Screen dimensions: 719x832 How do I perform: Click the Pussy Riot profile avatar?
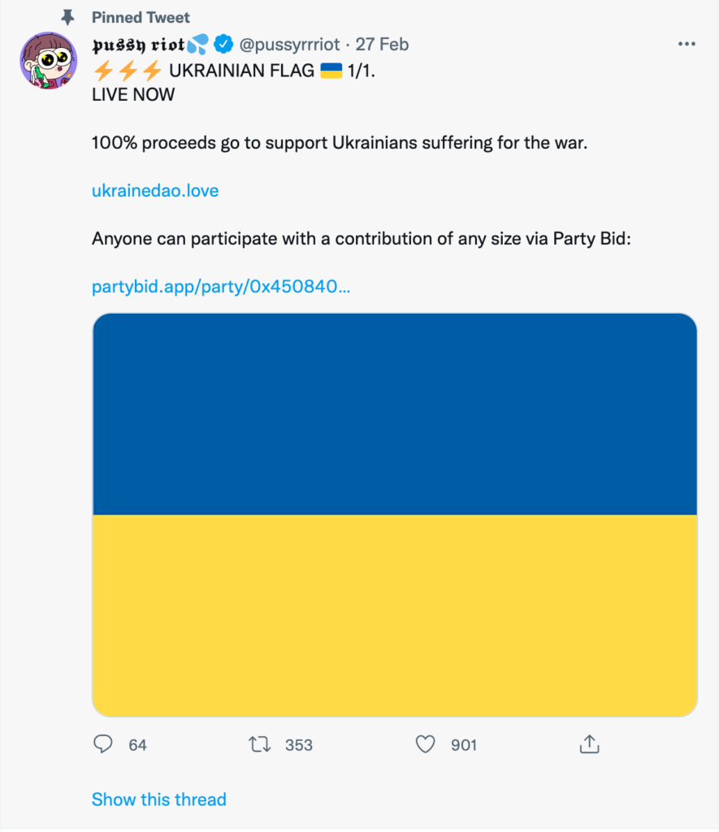[48, 60]
